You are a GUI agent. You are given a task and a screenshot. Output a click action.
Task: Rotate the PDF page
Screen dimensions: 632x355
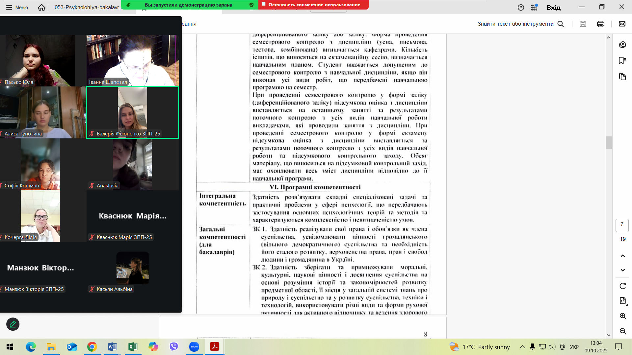pyautogui.click(x=622, y=286)
